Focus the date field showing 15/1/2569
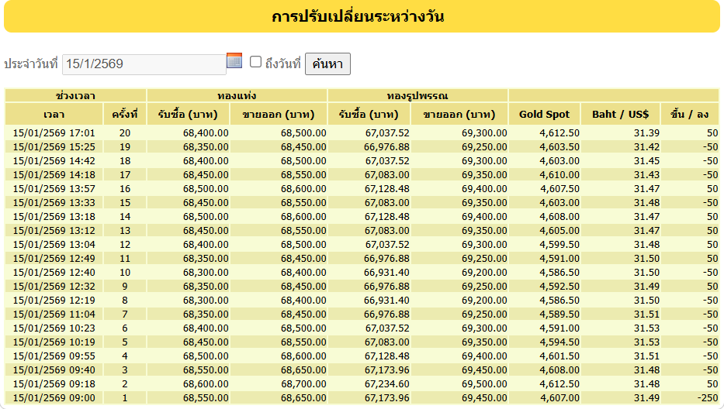Screen dimensions: 724x409 point(144,64)
